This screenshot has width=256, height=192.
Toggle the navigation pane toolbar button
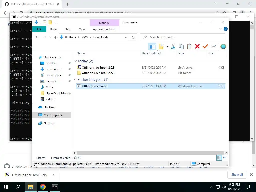152,47
